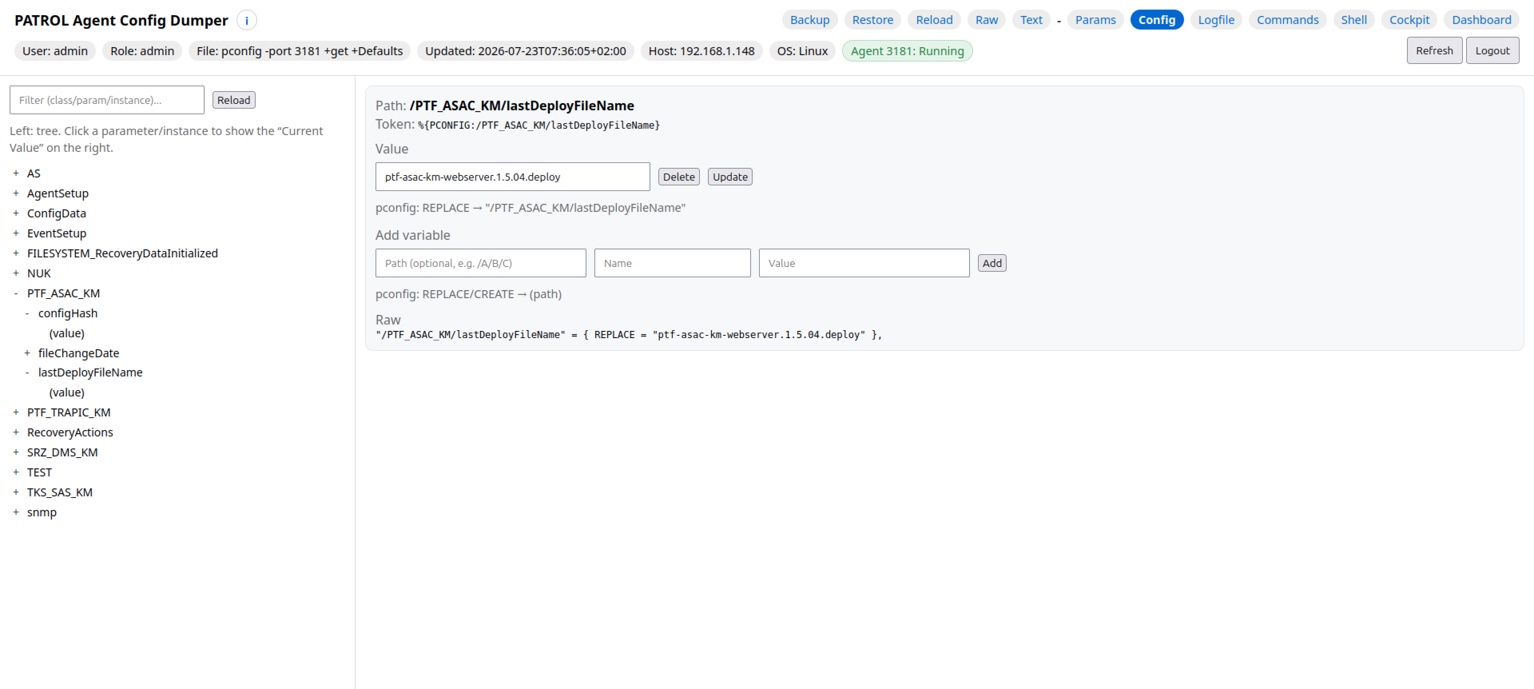The image size is (1534, 689).
Task: Open the Cockpit tab
Action: 1409,20
